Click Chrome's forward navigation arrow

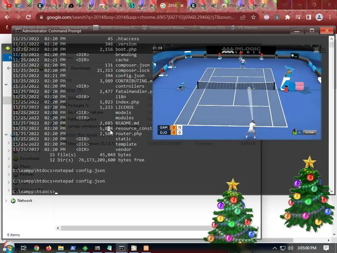click(18, 17)
